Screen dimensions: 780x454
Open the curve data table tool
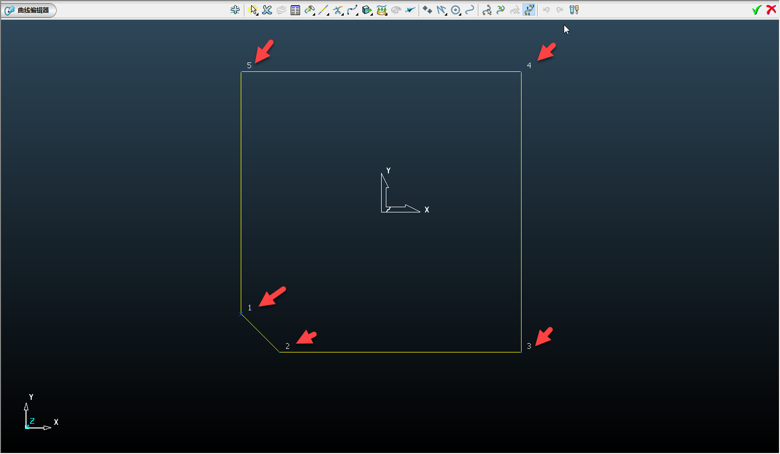[x=295, y=9]
